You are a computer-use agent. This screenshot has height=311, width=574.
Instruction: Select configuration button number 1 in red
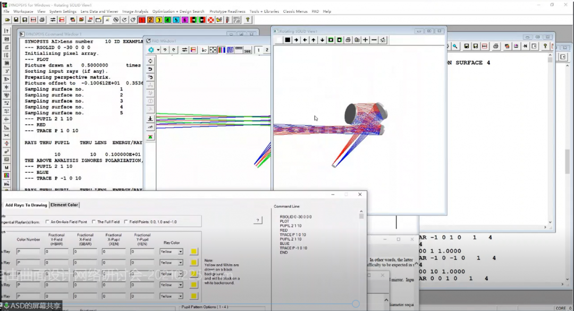pyautogui.click(x=142, y=20)
